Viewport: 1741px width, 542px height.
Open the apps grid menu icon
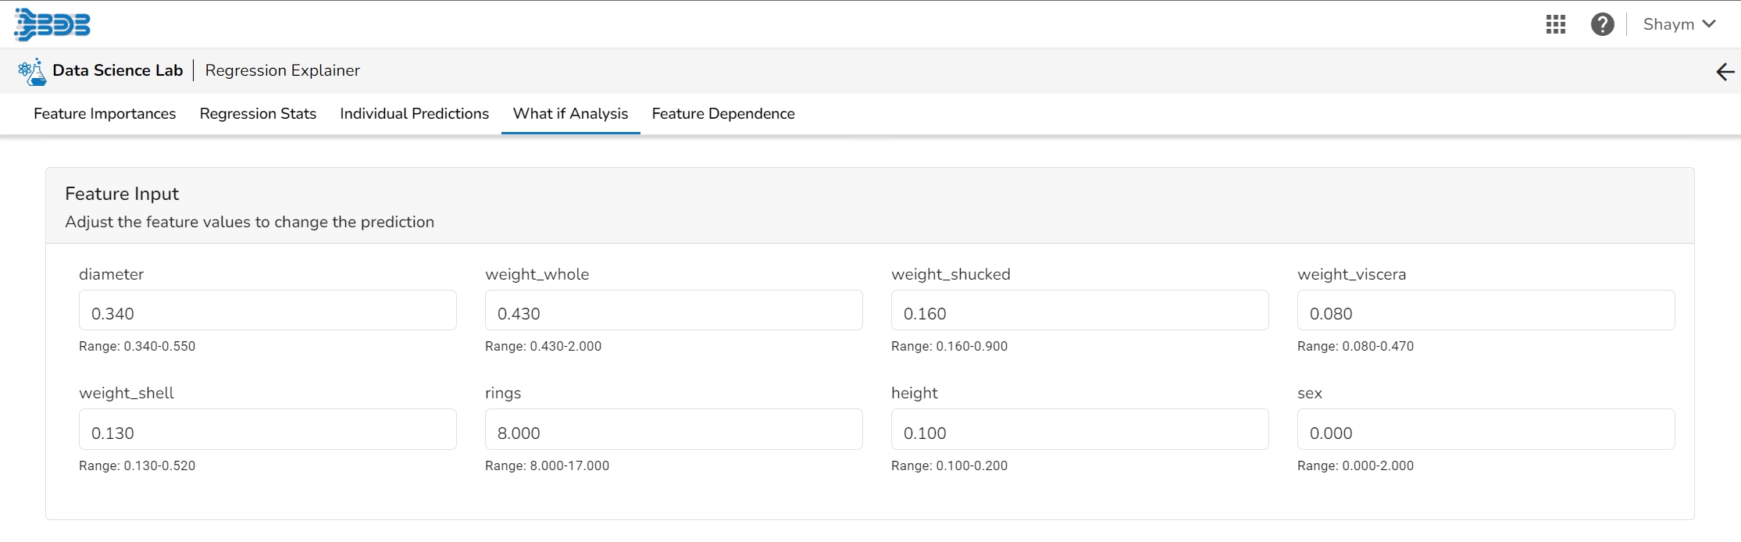[1555, 24]
